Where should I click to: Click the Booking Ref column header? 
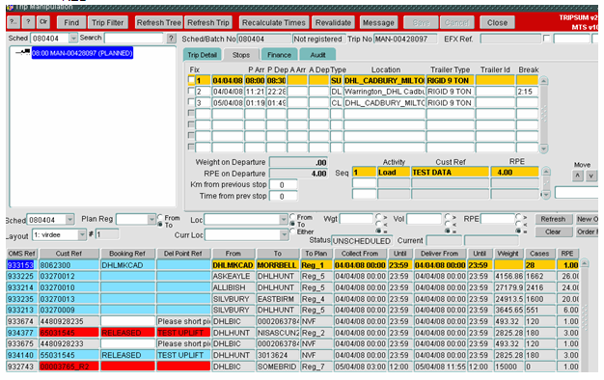[x=127, y=254]
